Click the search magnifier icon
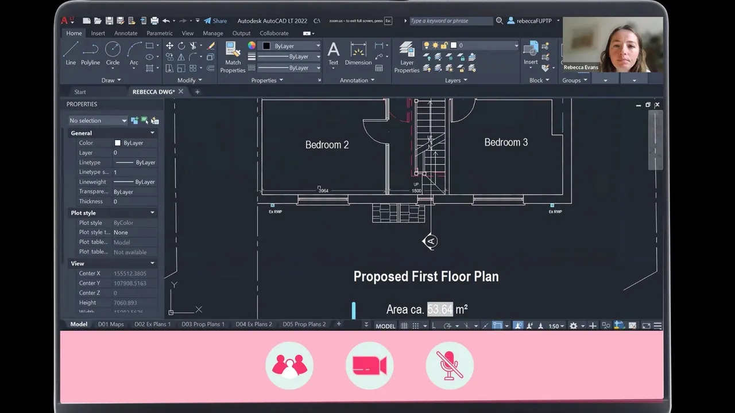The width and height of the screenshot is (735, 413). pyautogui.click(x=500, y=21)
